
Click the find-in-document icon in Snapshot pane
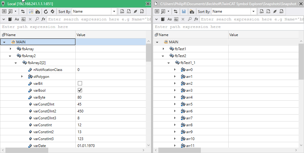point(163,12)
